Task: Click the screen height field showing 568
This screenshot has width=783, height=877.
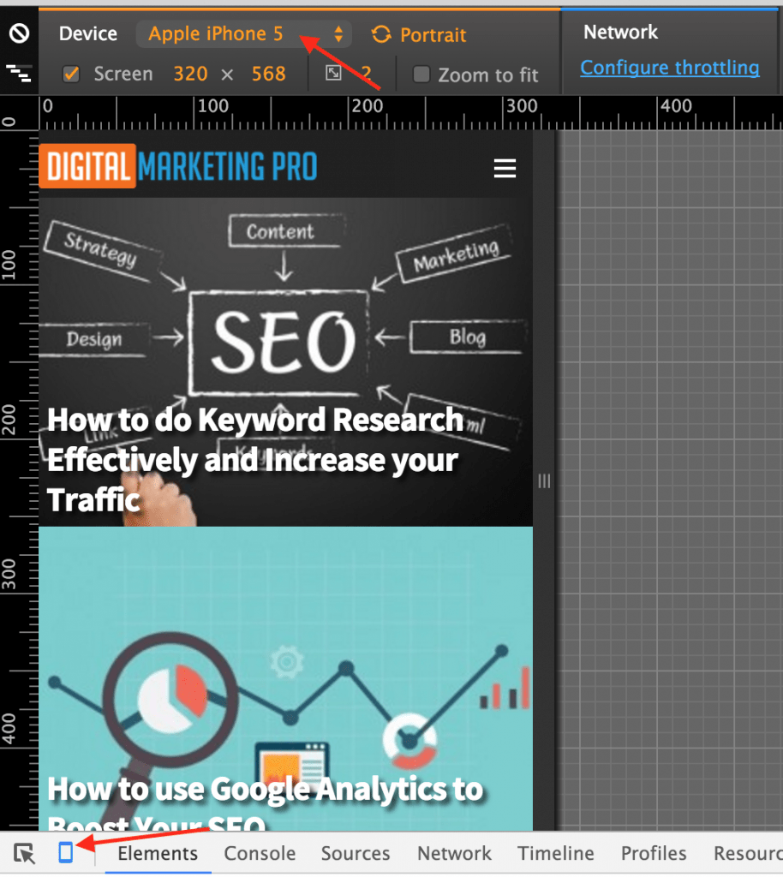Action: [268, 75]
